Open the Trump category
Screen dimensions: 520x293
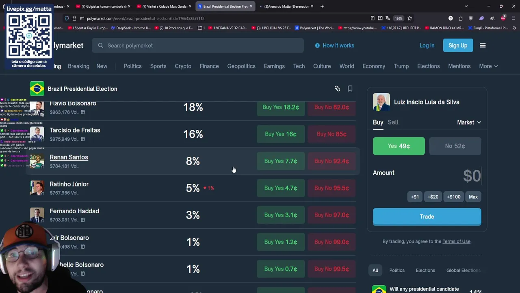click(401, 66)
